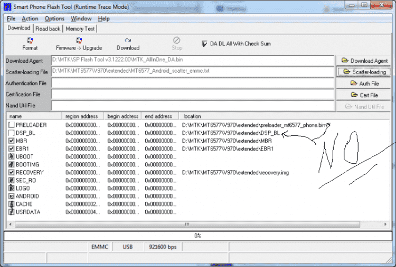Click the horizontal scrollbar thumb of partition list
The height and width of the screenshot is (267, 396).
click(187, 224)
